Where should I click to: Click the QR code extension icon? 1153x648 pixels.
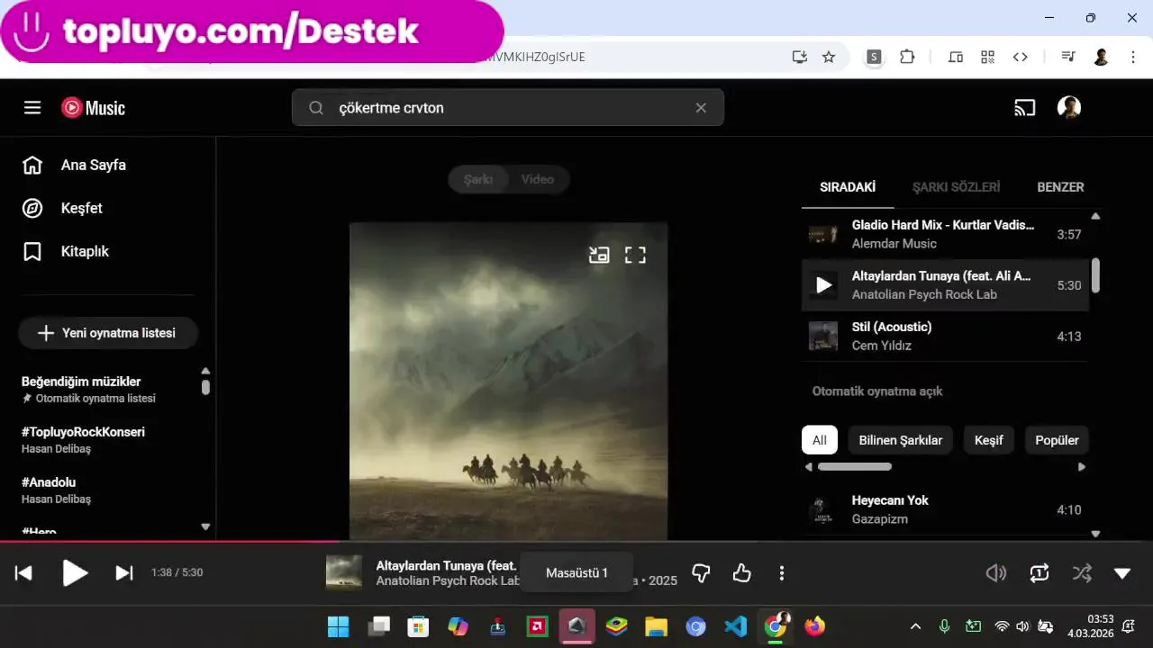[x=988, y=57]
